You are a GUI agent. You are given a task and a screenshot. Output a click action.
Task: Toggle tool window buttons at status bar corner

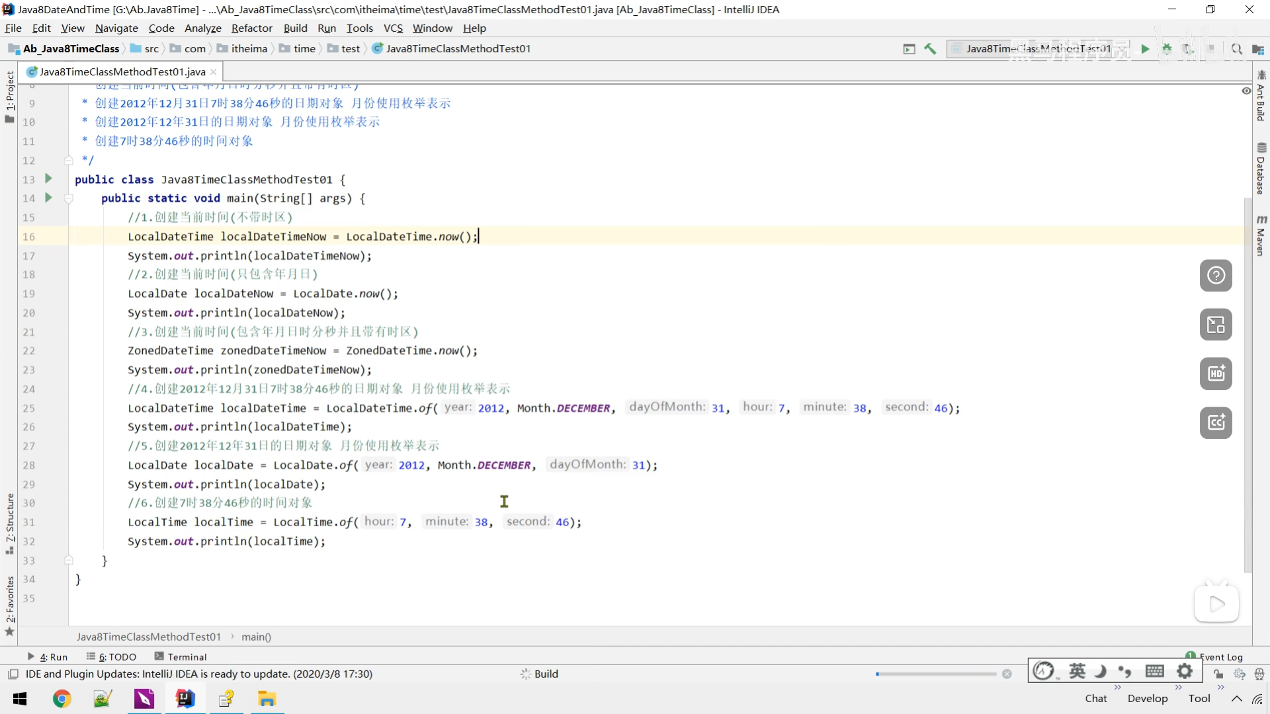[13, 674]
